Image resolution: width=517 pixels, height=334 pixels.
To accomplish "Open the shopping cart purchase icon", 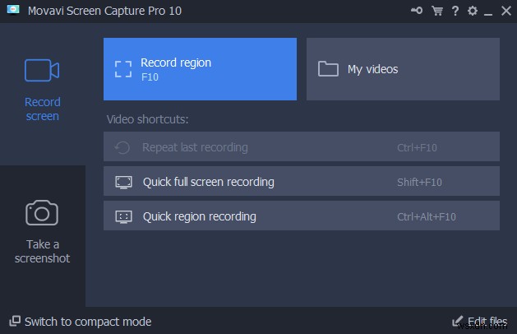I will pos(436,11).
